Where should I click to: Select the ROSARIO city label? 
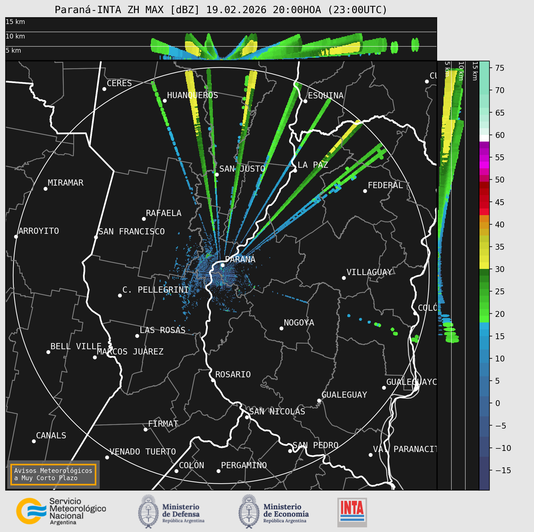click(233, 374)
